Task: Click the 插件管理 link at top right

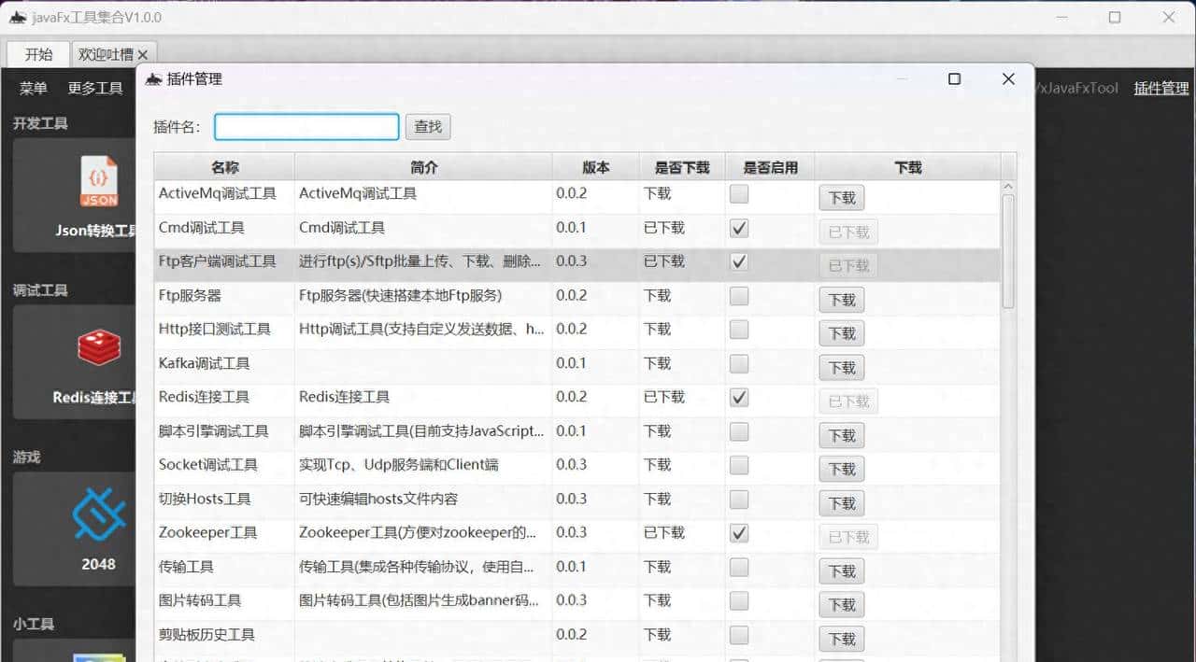Action: pyautogui.click(x=1160, y=88)
